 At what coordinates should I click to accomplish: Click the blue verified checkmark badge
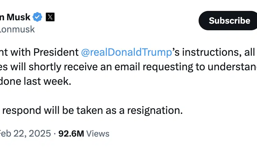[x=37, y=17]
